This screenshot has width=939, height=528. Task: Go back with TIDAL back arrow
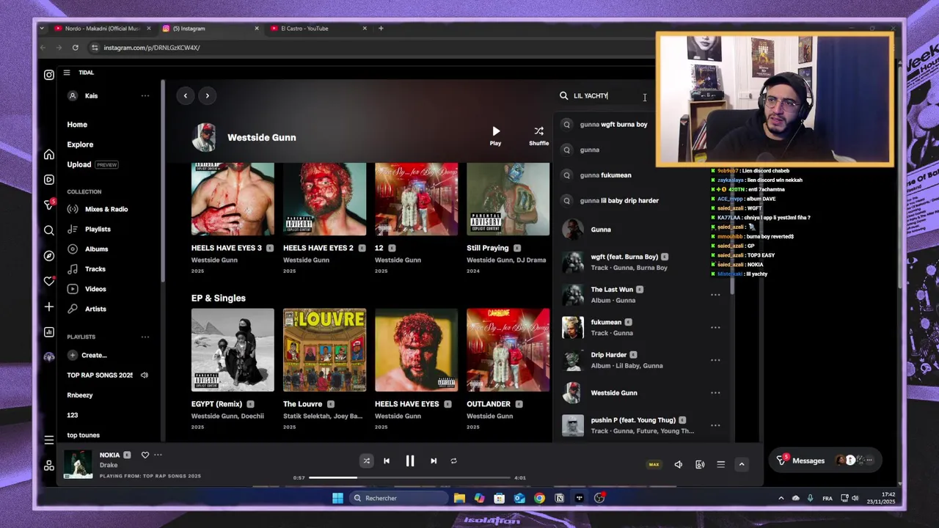click(x=186, y=95)
